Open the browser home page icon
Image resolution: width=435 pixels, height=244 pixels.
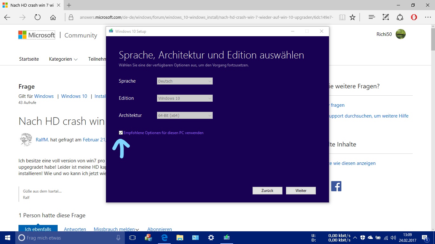53,17
